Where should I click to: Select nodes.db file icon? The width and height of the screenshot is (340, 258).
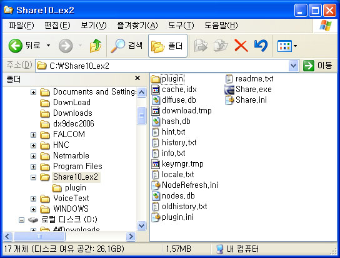156,196
